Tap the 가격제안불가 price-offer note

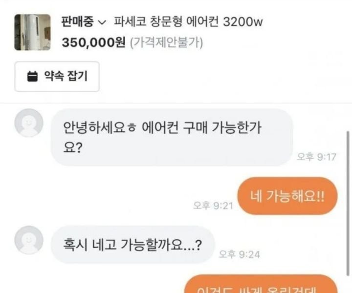pos(166,42)
